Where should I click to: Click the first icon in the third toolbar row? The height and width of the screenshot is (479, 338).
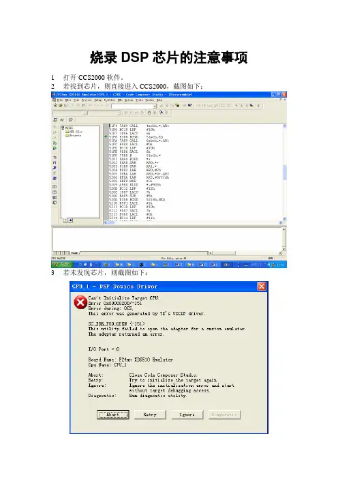pyautogui.click(x=55, y=120)
